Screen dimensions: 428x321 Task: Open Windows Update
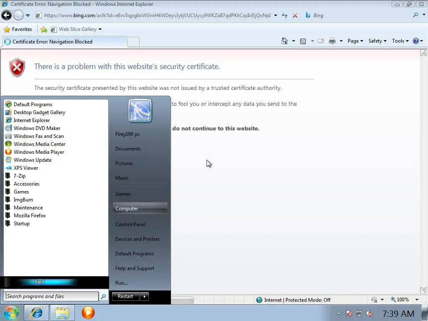point(56,160)
